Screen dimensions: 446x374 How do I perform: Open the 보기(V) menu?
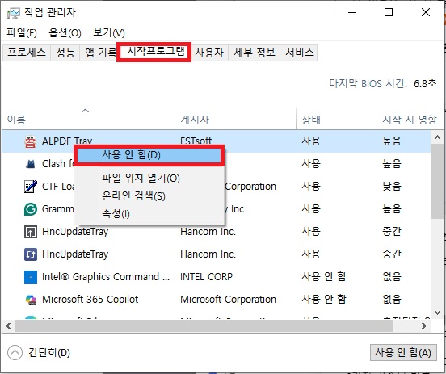[109, 33]
